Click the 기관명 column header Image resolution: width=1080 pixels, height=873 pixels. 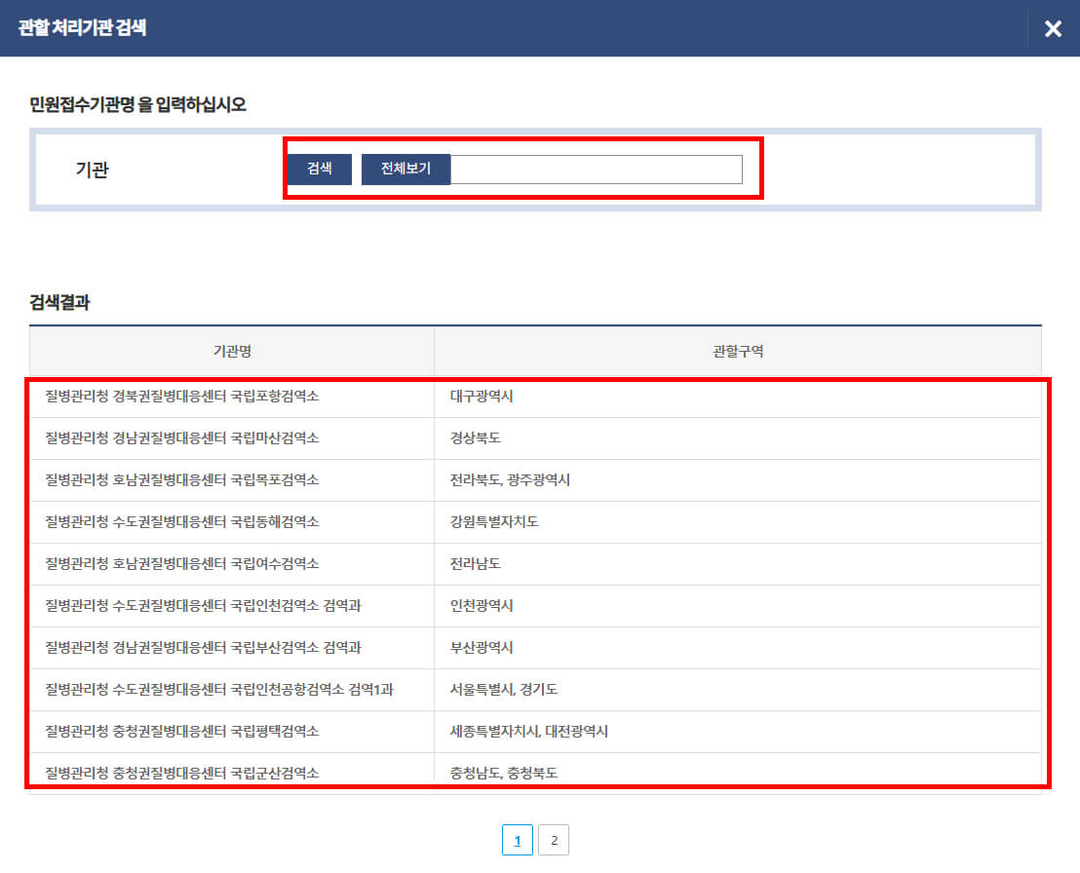[x=232, y=351]
